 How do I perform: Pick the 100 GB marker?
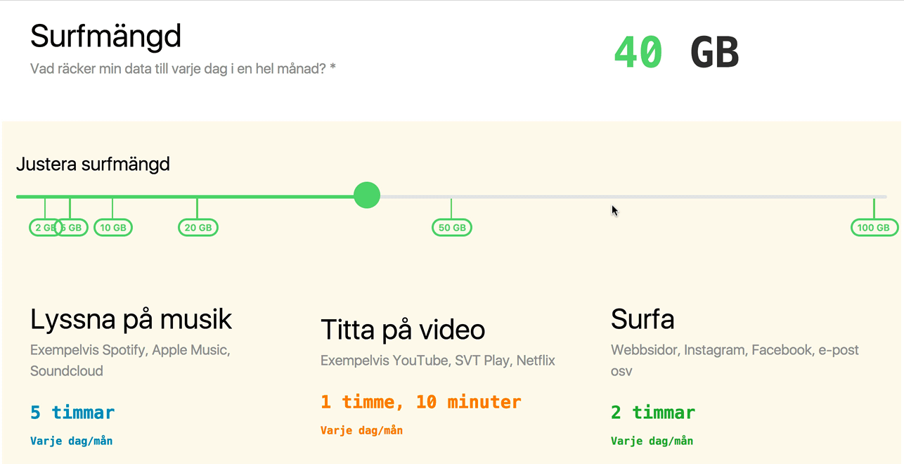tap(874, 228)
